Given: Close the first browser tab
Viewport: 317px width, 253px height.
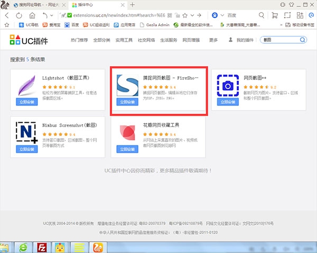Looking at the screenshot, I should coord(64,5).
